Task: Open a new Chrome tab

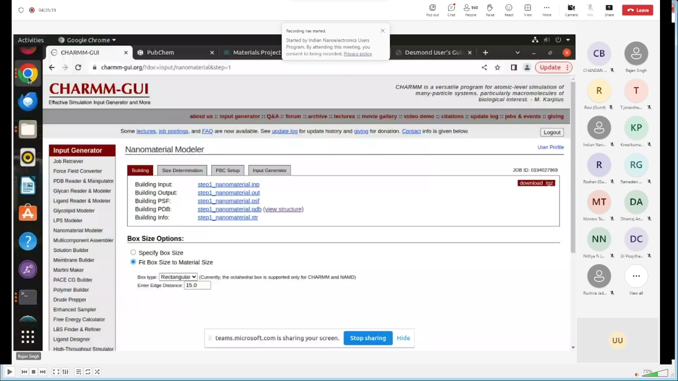Action: coord(486,53)
